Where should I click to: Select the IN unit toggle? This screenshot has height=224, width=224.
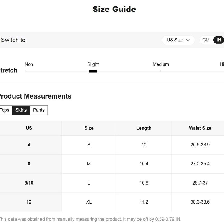click(219, 40)
